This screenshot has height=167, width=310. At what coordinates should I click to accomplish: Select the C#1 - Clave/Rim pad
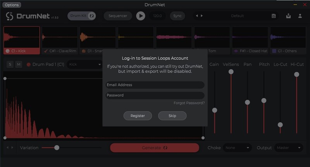60,40
